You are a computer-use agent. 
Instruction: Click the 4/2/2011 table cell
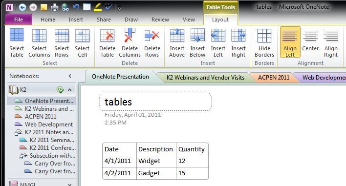119,173
